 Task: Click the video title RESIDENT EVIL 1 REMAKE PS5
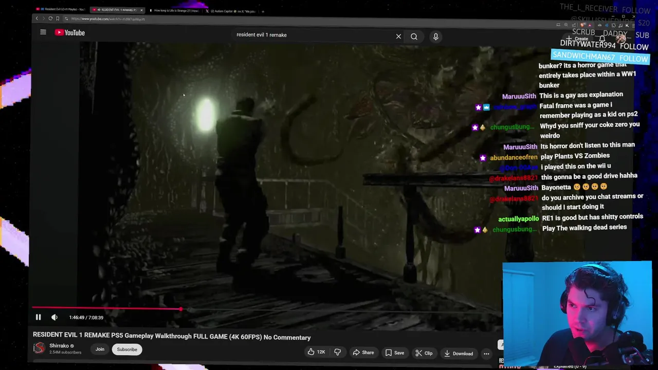172,337
